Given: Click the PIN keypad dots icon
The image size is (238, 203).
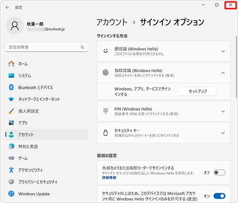Looking at the screenshot, I should [106, 111].
